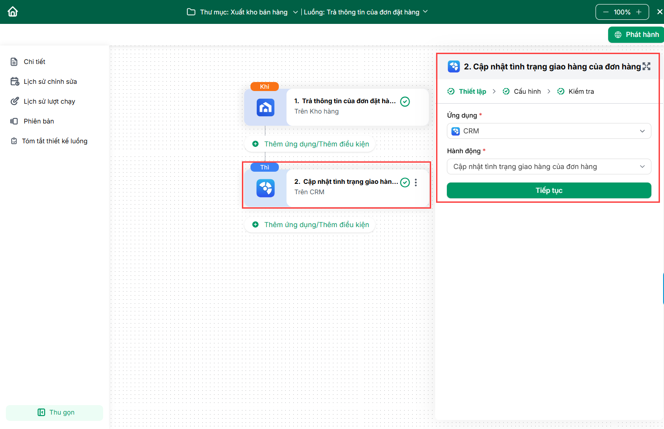Switch to the Cấu hình step tab

point(527,91)
